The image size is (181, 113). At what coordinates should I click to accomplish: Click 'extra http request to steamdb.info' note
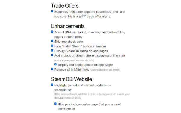click(x=74, y=61)
